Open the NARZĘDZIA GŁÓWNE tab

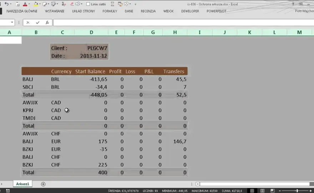click(x=22, y=11)
